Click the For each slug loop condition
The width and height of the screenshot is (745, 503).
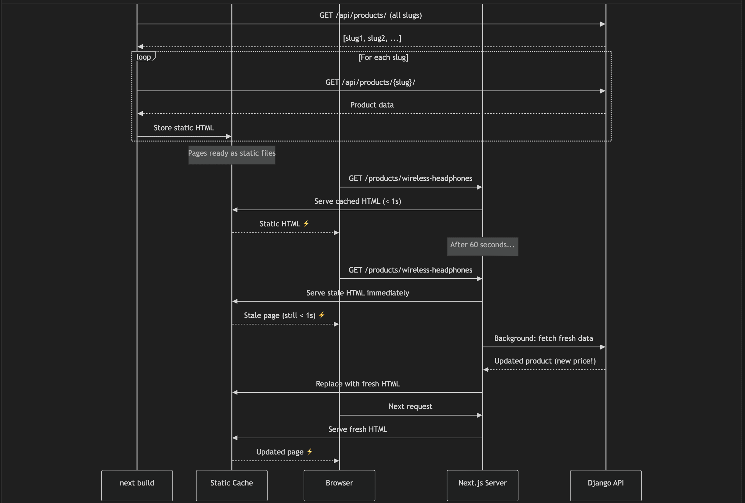coord(383,57)
